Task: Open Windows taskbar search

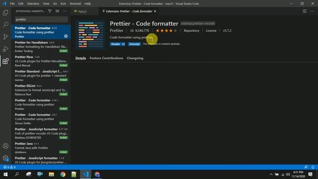Action: (x=17, y=175)
